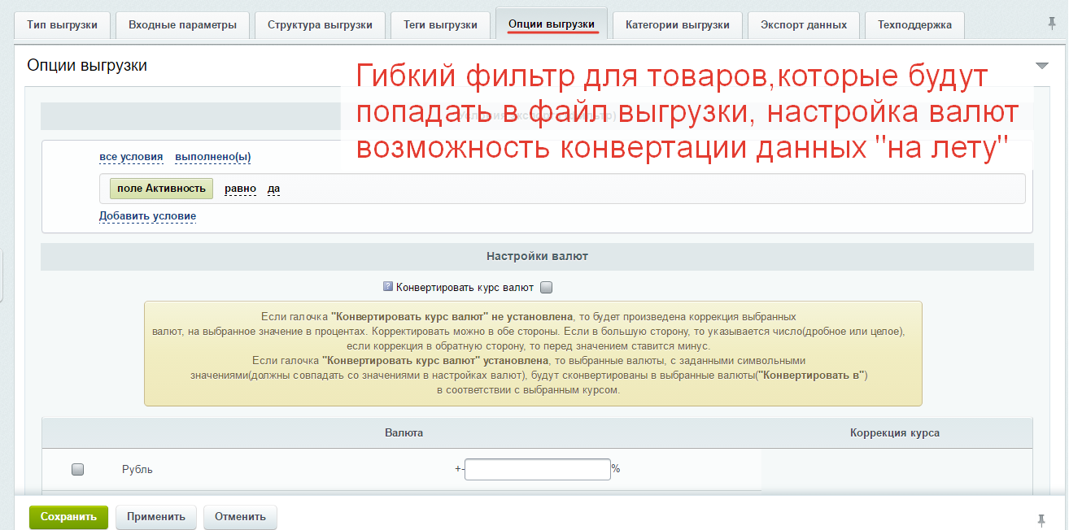
Task: Click help icon beside Конвертировать курс валют
Action: click(x=388, y=286)
